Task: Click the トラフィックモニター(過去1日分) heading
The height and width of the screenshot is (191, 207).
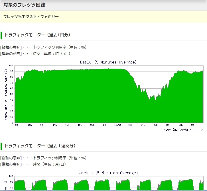Action: (37, 35)
